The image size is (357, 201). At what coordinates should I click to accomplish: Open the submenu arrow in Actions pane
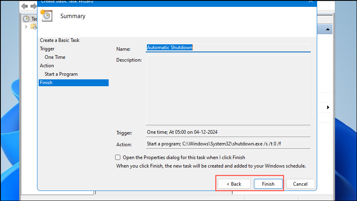point(328,108)
